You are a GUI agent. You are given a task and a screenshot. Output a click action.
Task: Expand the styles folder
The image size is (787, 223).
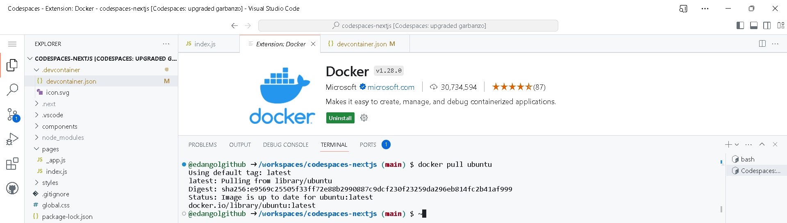(x=102, y=183)
